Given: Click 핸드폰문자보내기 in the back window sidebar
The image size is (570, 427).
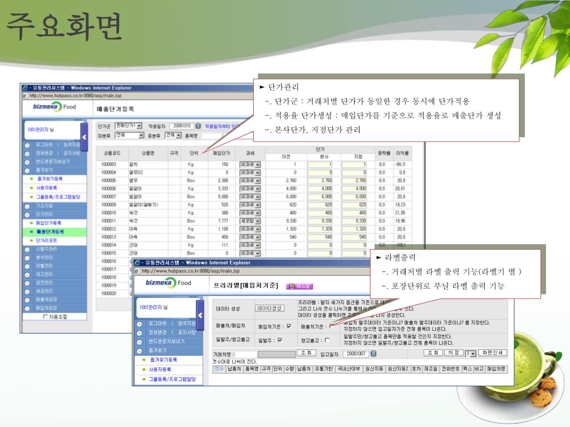Looking at the screenshot, I should point(53,162).
